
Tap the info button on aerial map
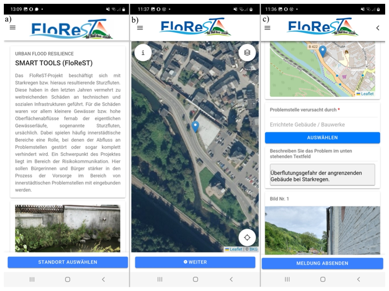coord(143,53)
